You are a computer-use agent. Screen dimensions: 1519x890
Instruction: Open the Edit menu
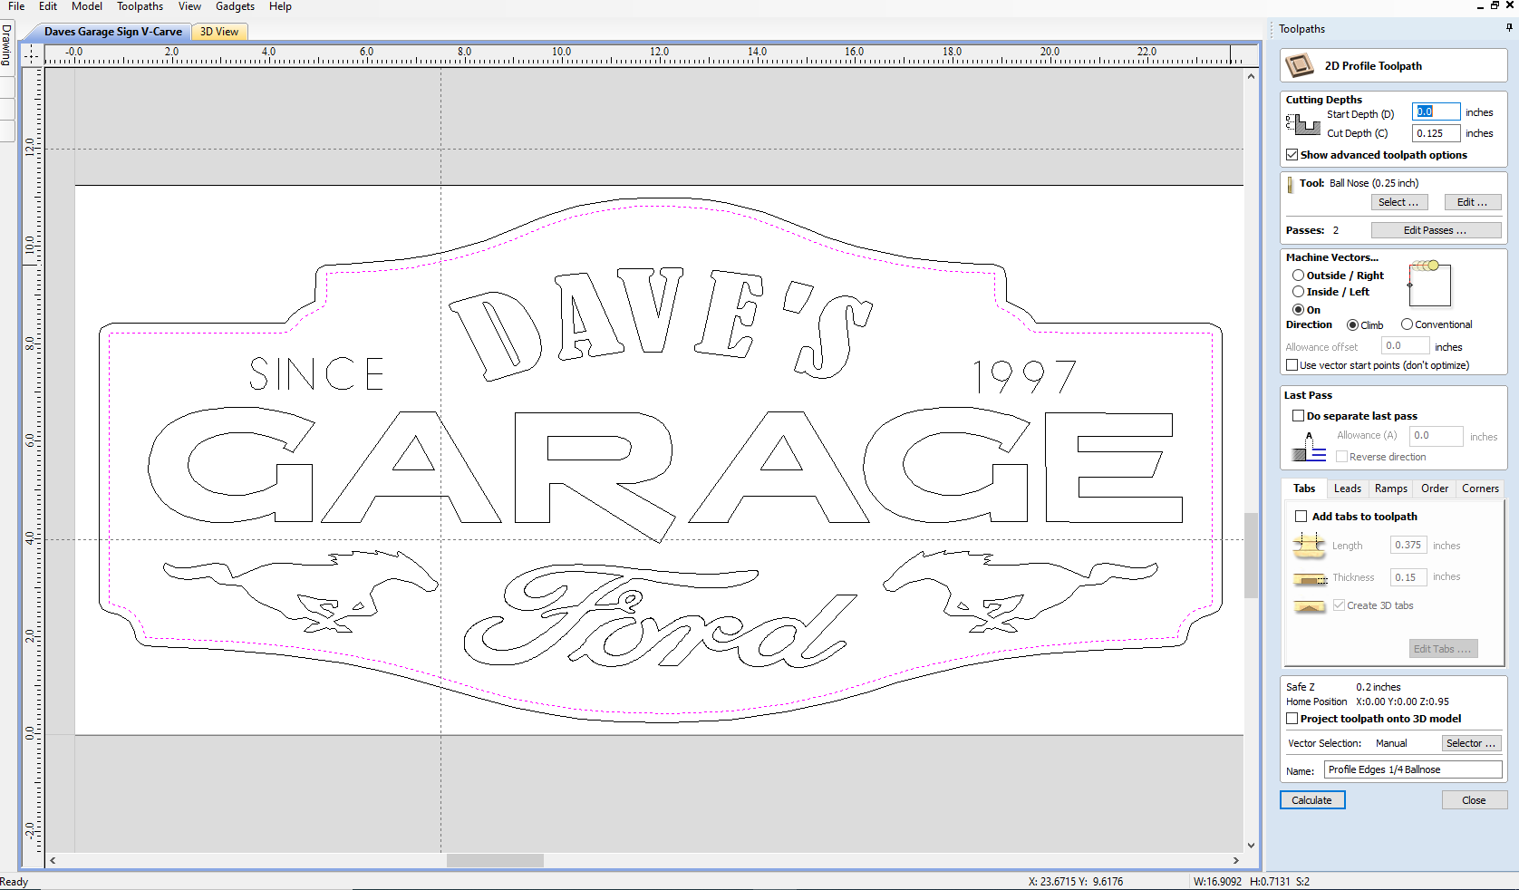(x=48, y=6)
